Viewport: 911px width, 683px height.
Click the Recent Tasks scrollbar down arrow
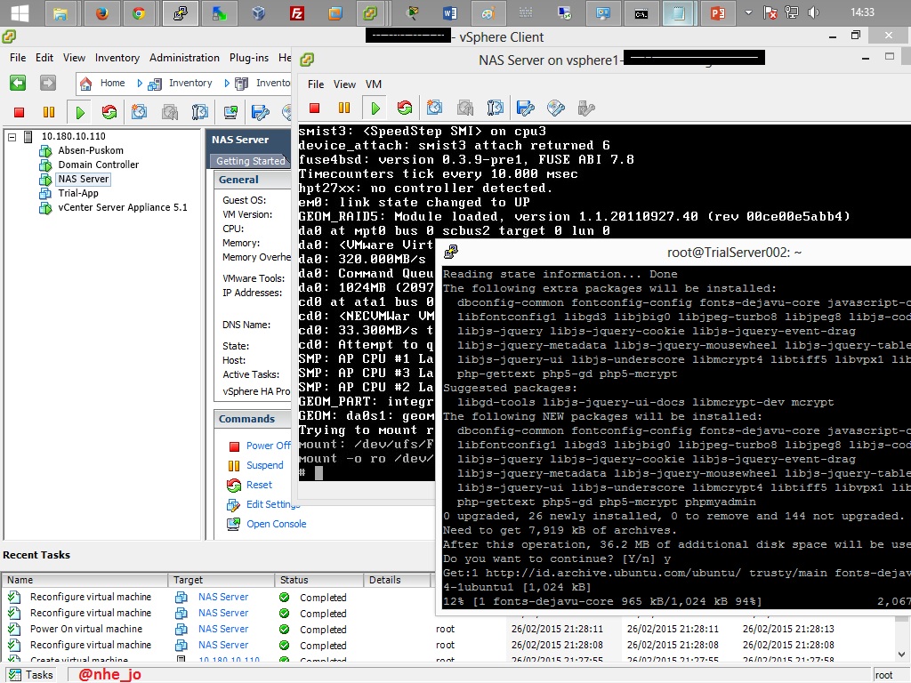(x=901, y=654)
